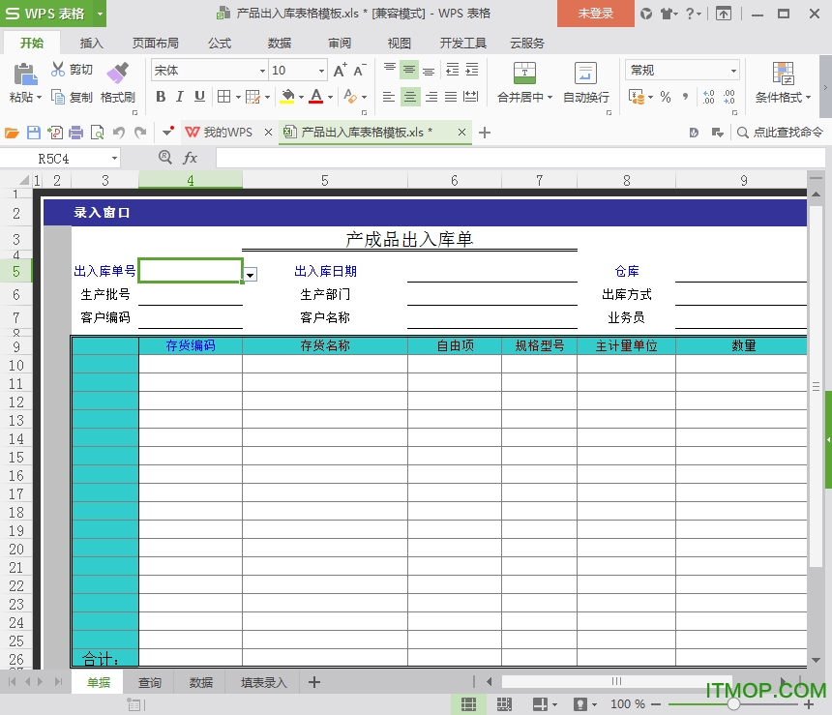This screenshot has width=832, height=715.
Task: Click the Redo arrow
Action: [x=140, y=133]
